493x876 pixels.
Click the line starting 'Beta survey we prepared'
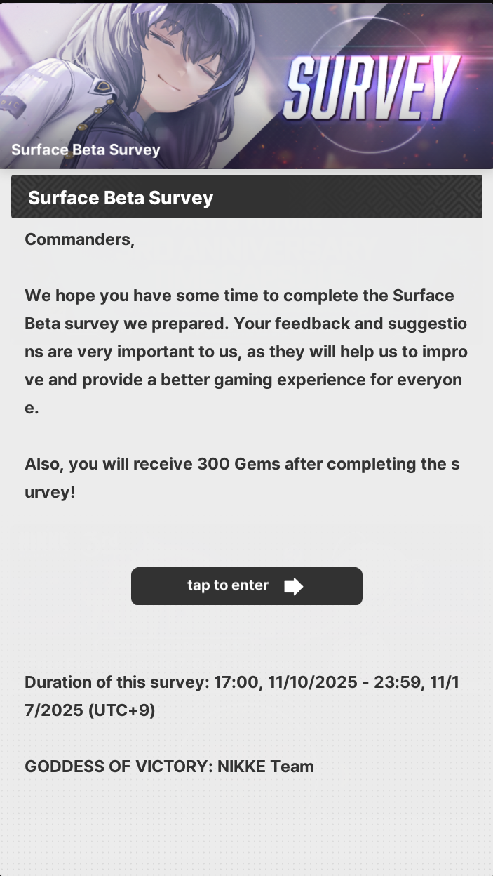click(x=245, y=324)
